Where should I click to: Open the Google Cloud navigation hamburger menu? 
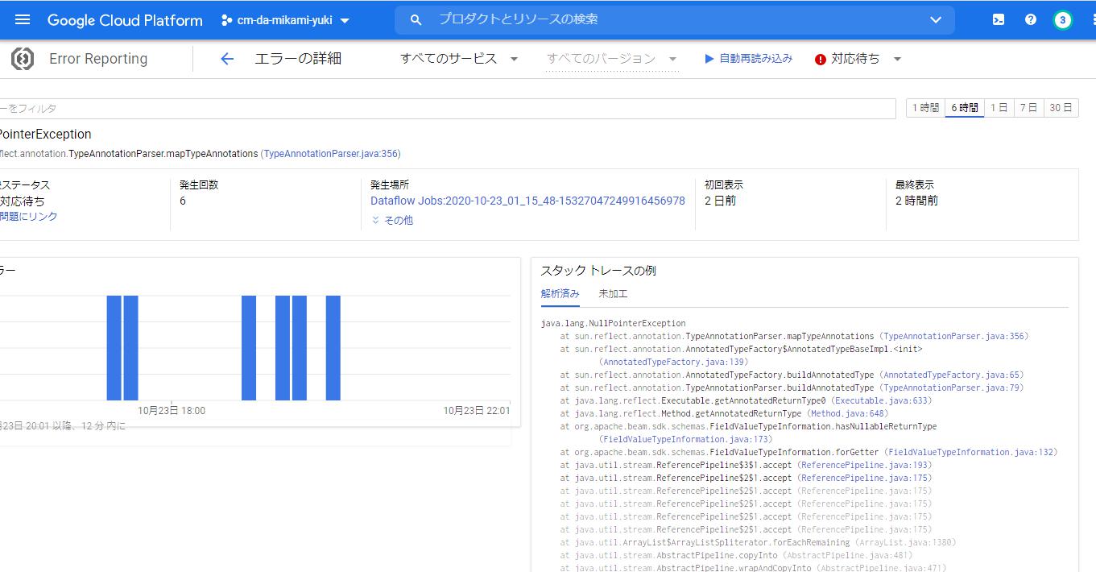click(22, 20)
